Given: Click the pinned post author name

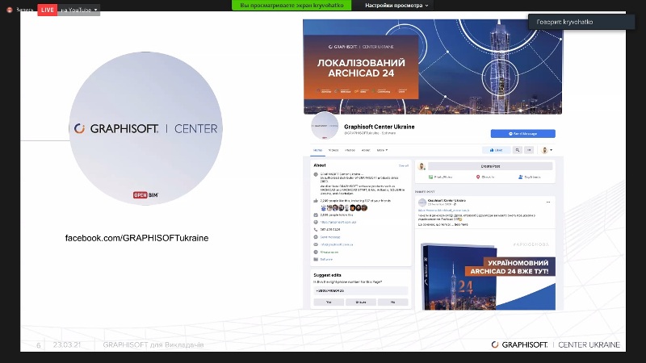Looking at the screenshot, I should coord(447,200).
